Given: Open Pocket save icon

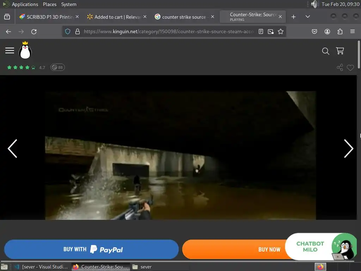Looking at the screenshot, I should coord(314,31).
